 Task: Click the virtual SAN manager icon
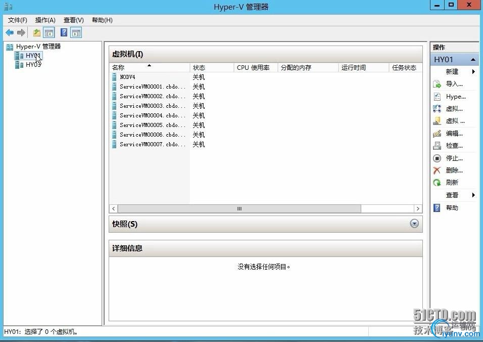[437, 121]
